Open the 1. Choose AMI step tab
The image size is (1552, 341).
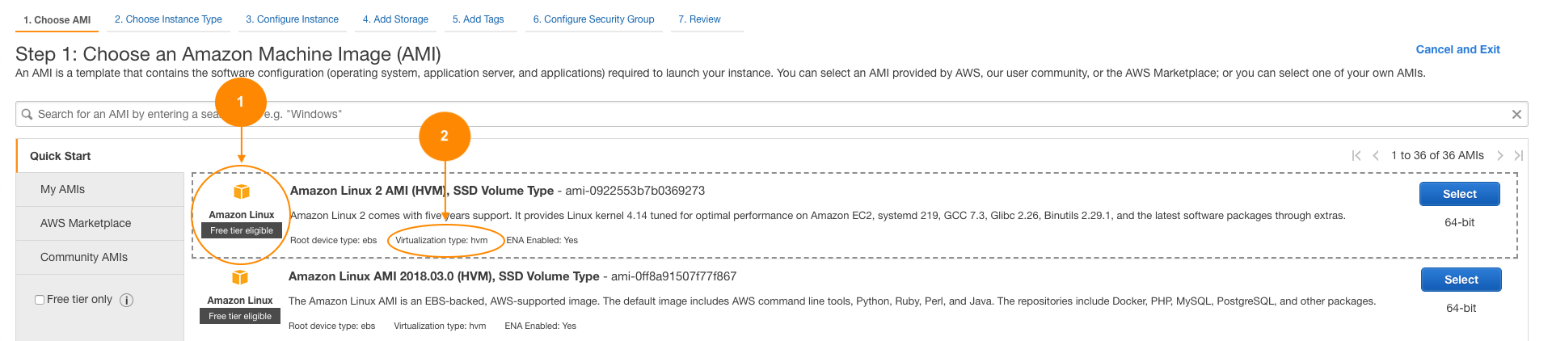tap(57, 19)
